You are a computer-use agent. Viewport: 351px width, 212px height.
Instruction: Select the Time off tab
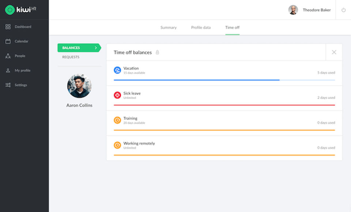point(232,28)
